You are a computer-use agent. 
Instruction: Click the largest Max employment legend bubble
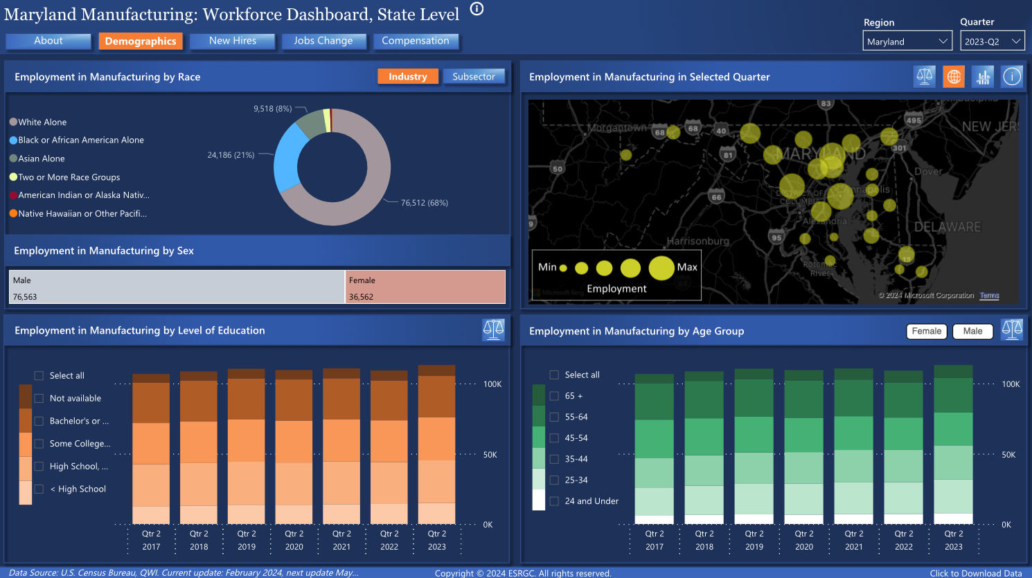point(661,268)
